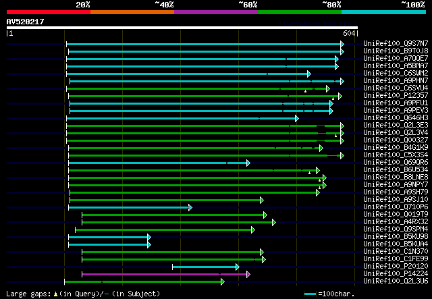432x299 pixels.
Task: Select the UniRef100_A9PFU1 label
Action: pos(396,103)
